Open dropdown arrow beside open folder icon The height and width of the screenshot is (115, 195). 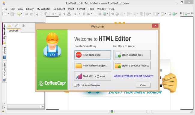[22, 14]
